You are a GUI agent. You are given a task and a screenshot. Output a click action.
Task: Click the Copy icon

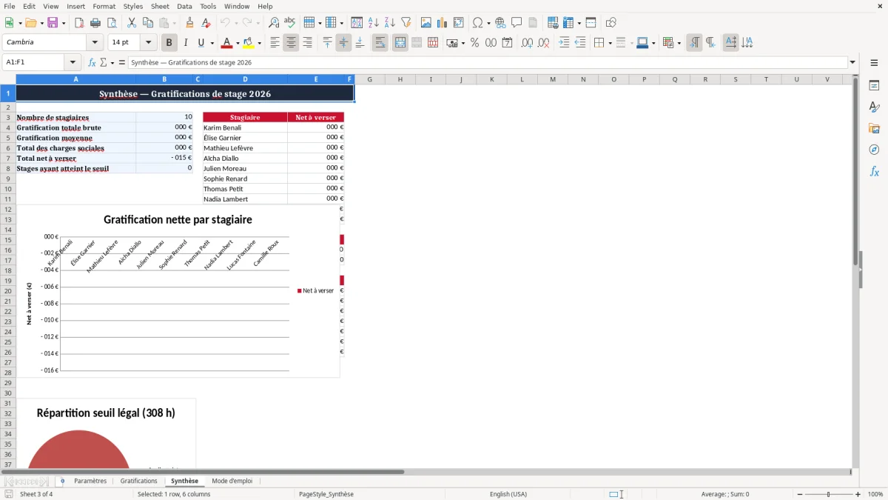click(x=148, y=23)
